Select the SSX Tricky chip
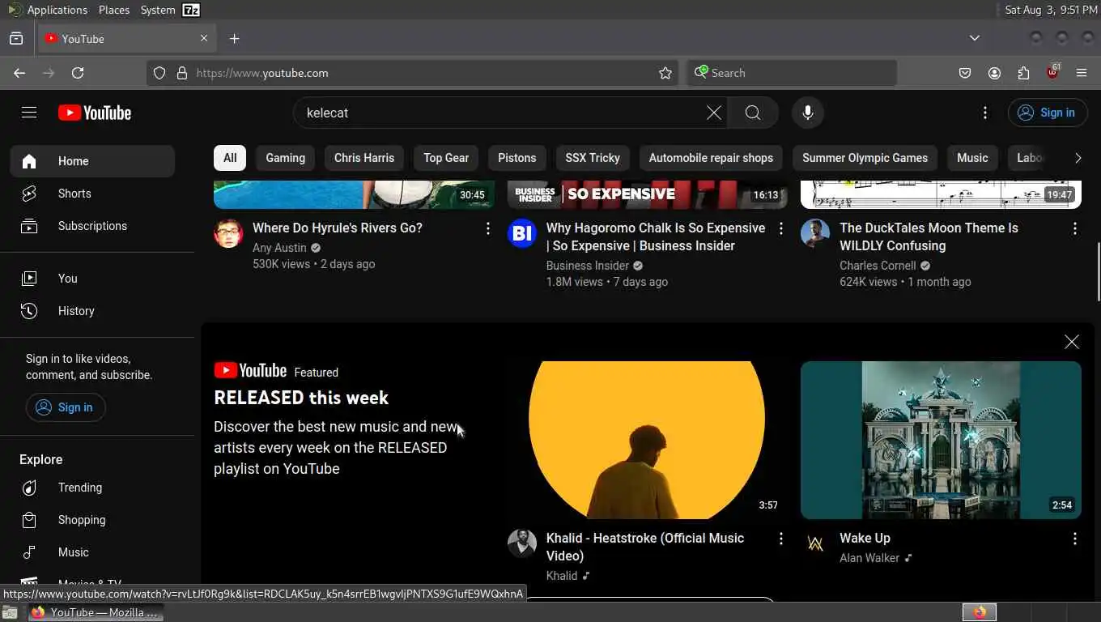This screenshot has width=1101, height=622. coord(593,158)
